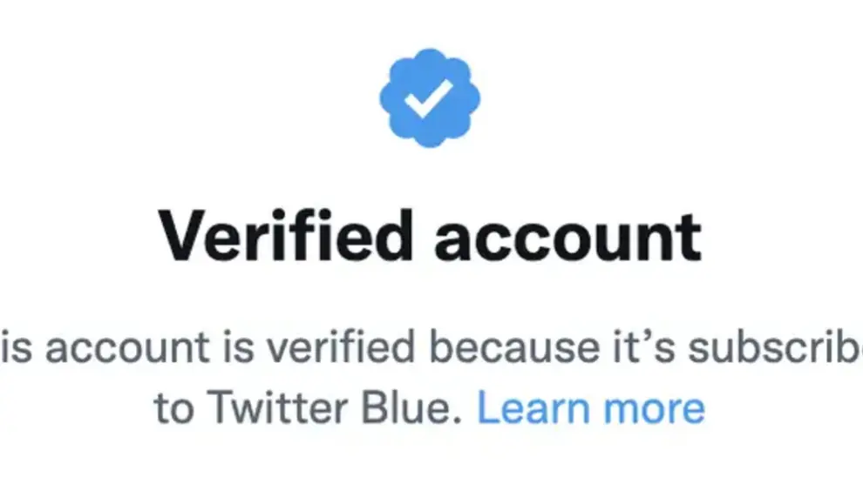This screenshot has height=484, width=863.
Task: Click the word "it's" in the description
Action: pyautogui.click(x=629, y=349)
